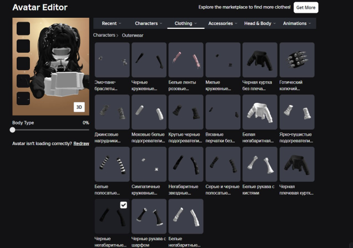Image resolution: width=353 pixels, height=248 pixels.
Task: Choose the Черные рукава с шарфом item
Action: click(149, 216)
